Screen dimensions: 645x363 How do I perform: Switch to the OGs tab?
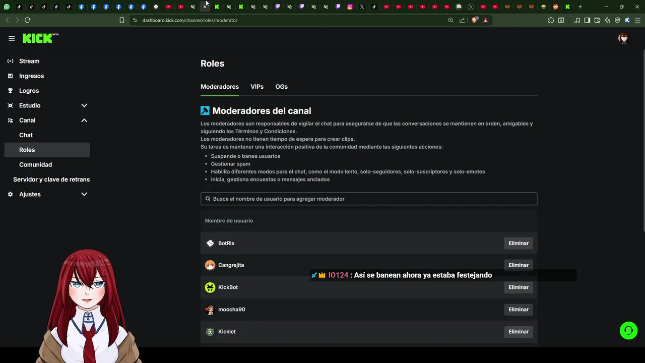(281, 87)
